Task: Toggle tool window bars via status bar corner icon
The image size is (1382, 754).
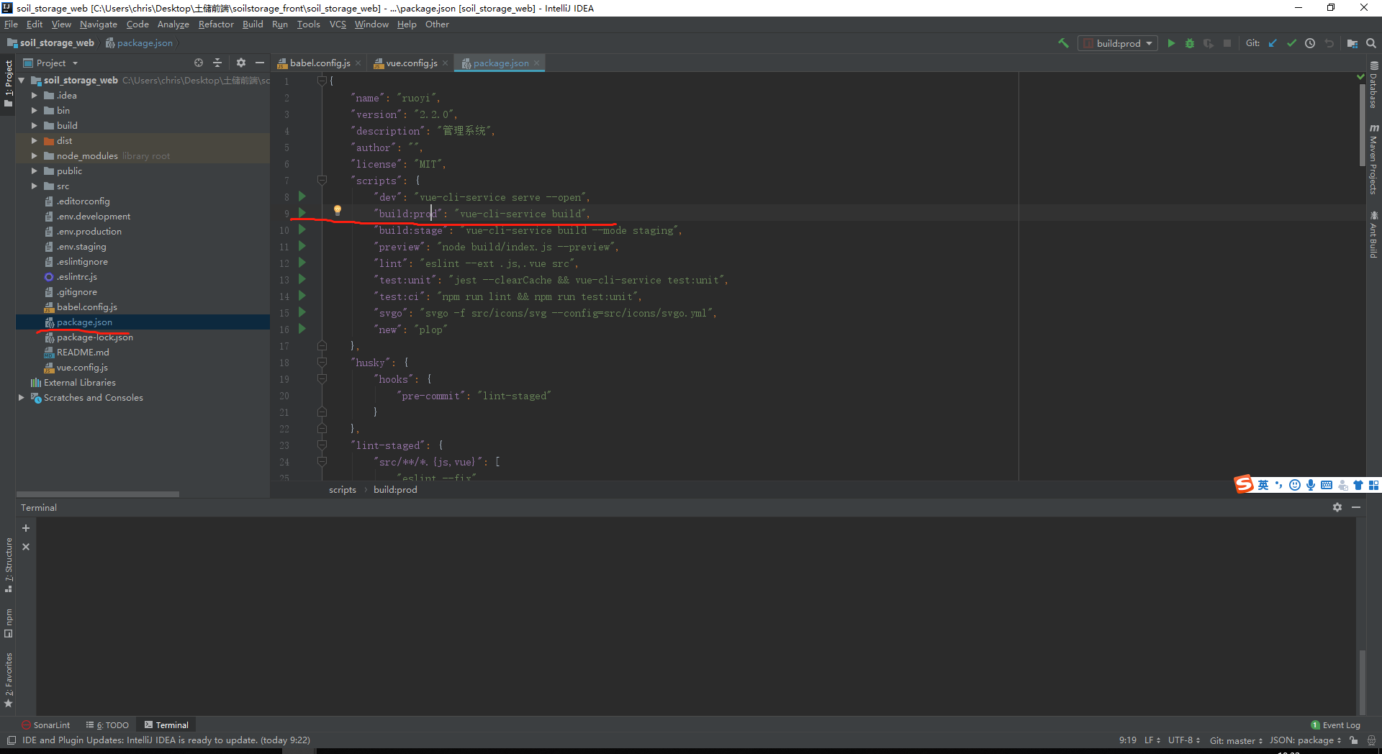Action: point(12,740)
